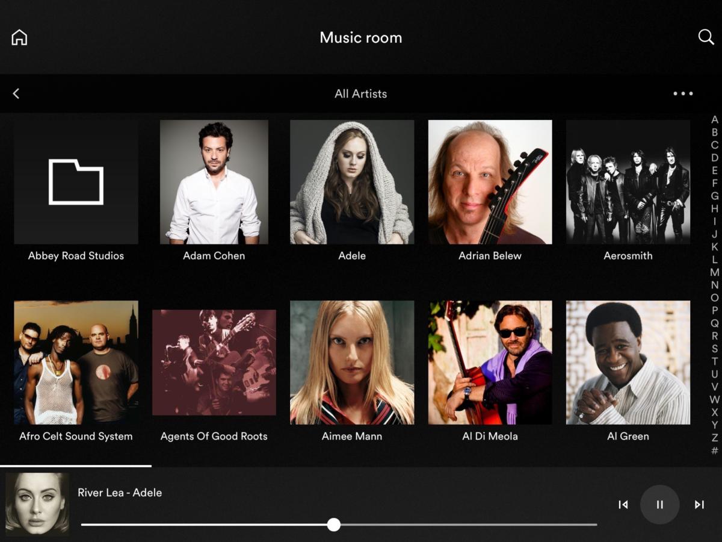The height and width of the screenshot is (542, 722).
Task: Jump to the # symbol in index
Action: click(x=715, y=450)
